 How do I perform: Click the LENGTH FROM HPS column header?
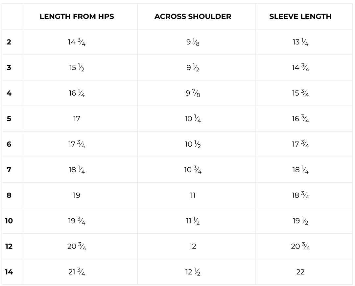click(77, 16)
